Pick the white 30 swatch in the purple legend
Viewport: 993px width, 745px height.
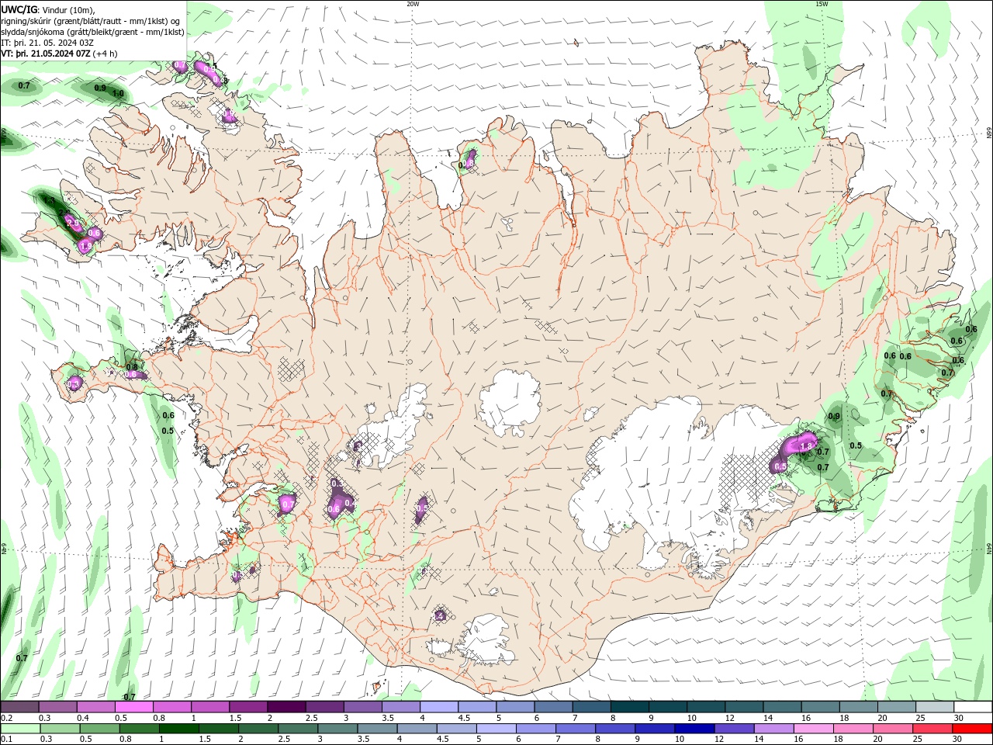tap(973, 707)
